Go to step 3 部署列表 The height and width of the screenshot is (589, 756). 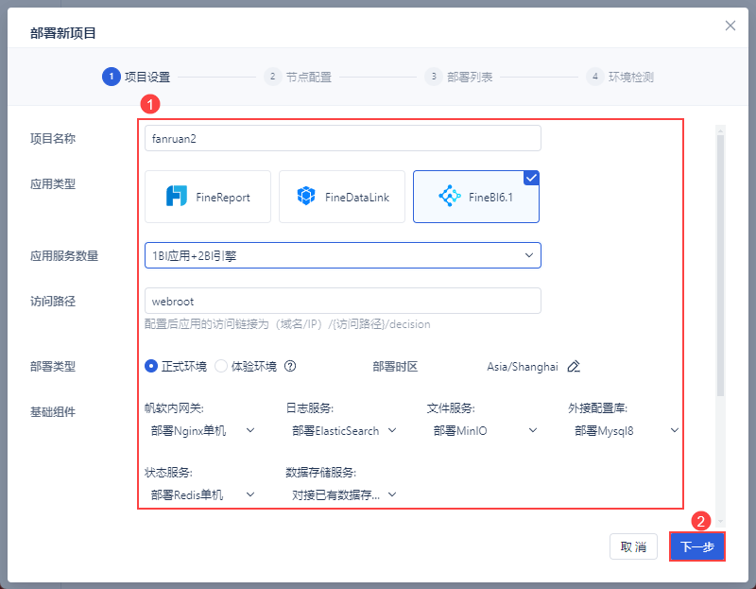(x=458, y=77)
